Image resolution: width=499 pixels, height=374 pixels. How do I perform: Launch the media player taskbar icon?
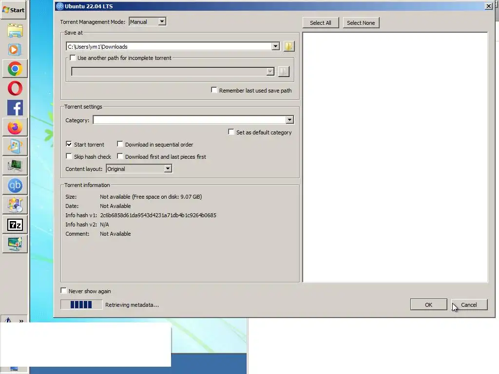(15, 50)
